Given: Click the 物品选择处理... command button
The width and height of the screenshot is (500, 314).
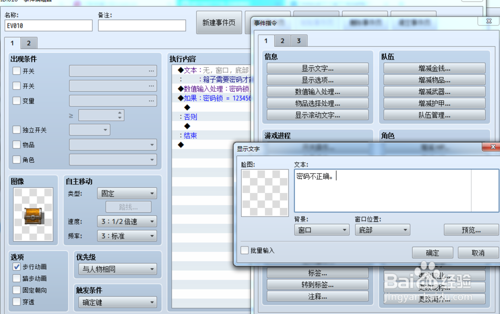Looking at the screenshot, I should [x=317, y=103].
